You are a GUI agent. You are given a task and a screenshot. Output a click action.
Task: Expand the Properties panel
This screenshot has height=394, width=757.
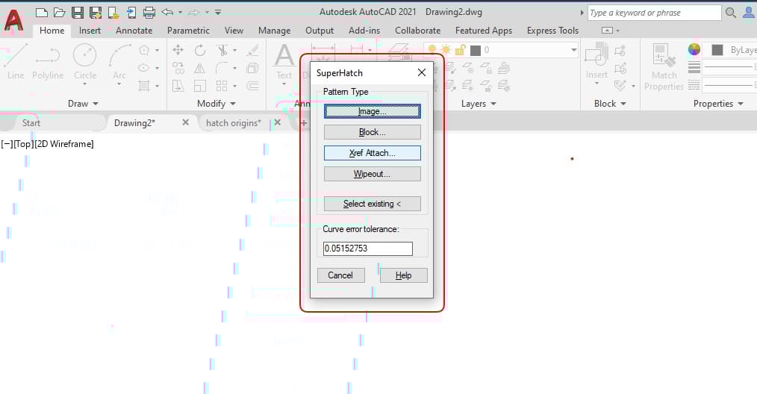[718, 103]
